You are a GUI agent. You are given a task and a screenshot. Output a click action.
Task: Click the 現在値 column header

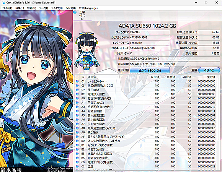click(x=155, y=77)
